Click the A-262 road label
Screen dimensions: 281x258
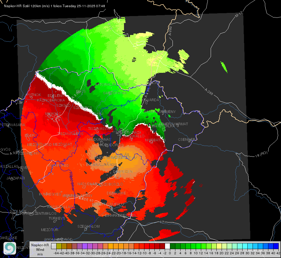click(x=170, y=31)
